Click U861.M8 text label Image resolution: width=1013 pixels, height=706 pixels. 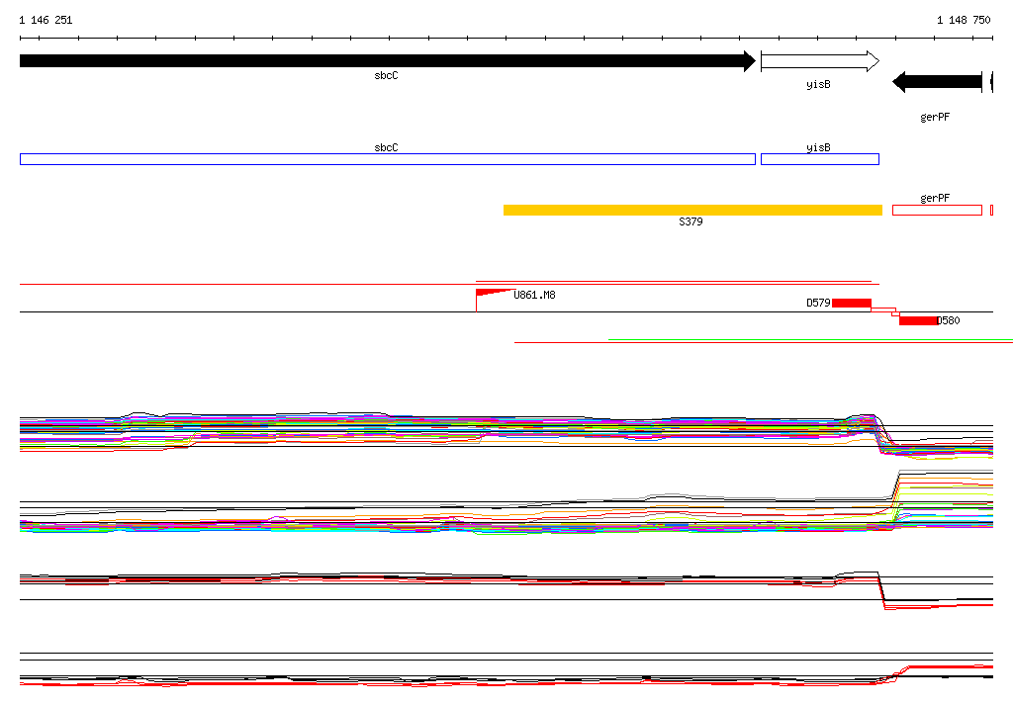534,295
